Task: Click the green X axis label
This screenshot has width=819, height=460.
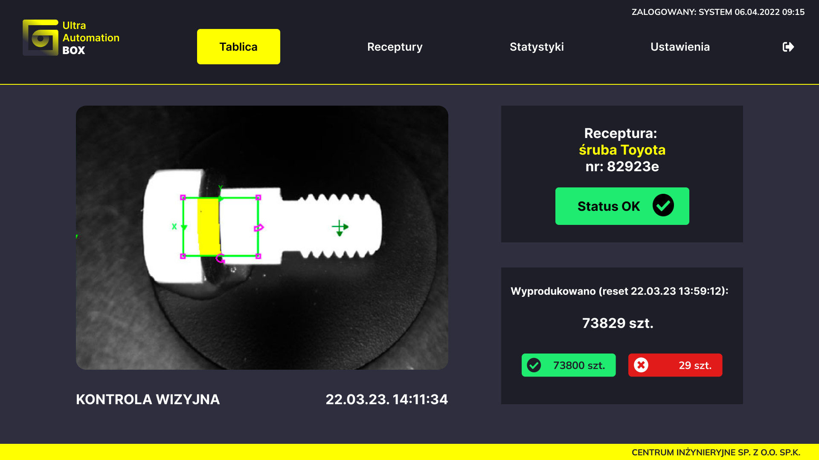Action: pyautogui.click(x=174, y=227)
